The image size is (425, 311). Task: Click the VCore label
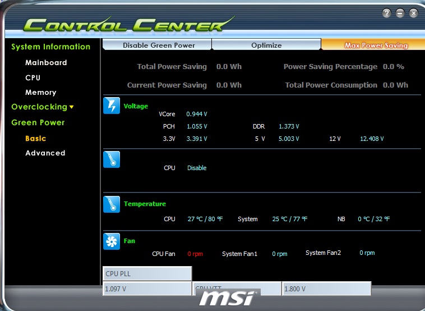click(167, 114)
